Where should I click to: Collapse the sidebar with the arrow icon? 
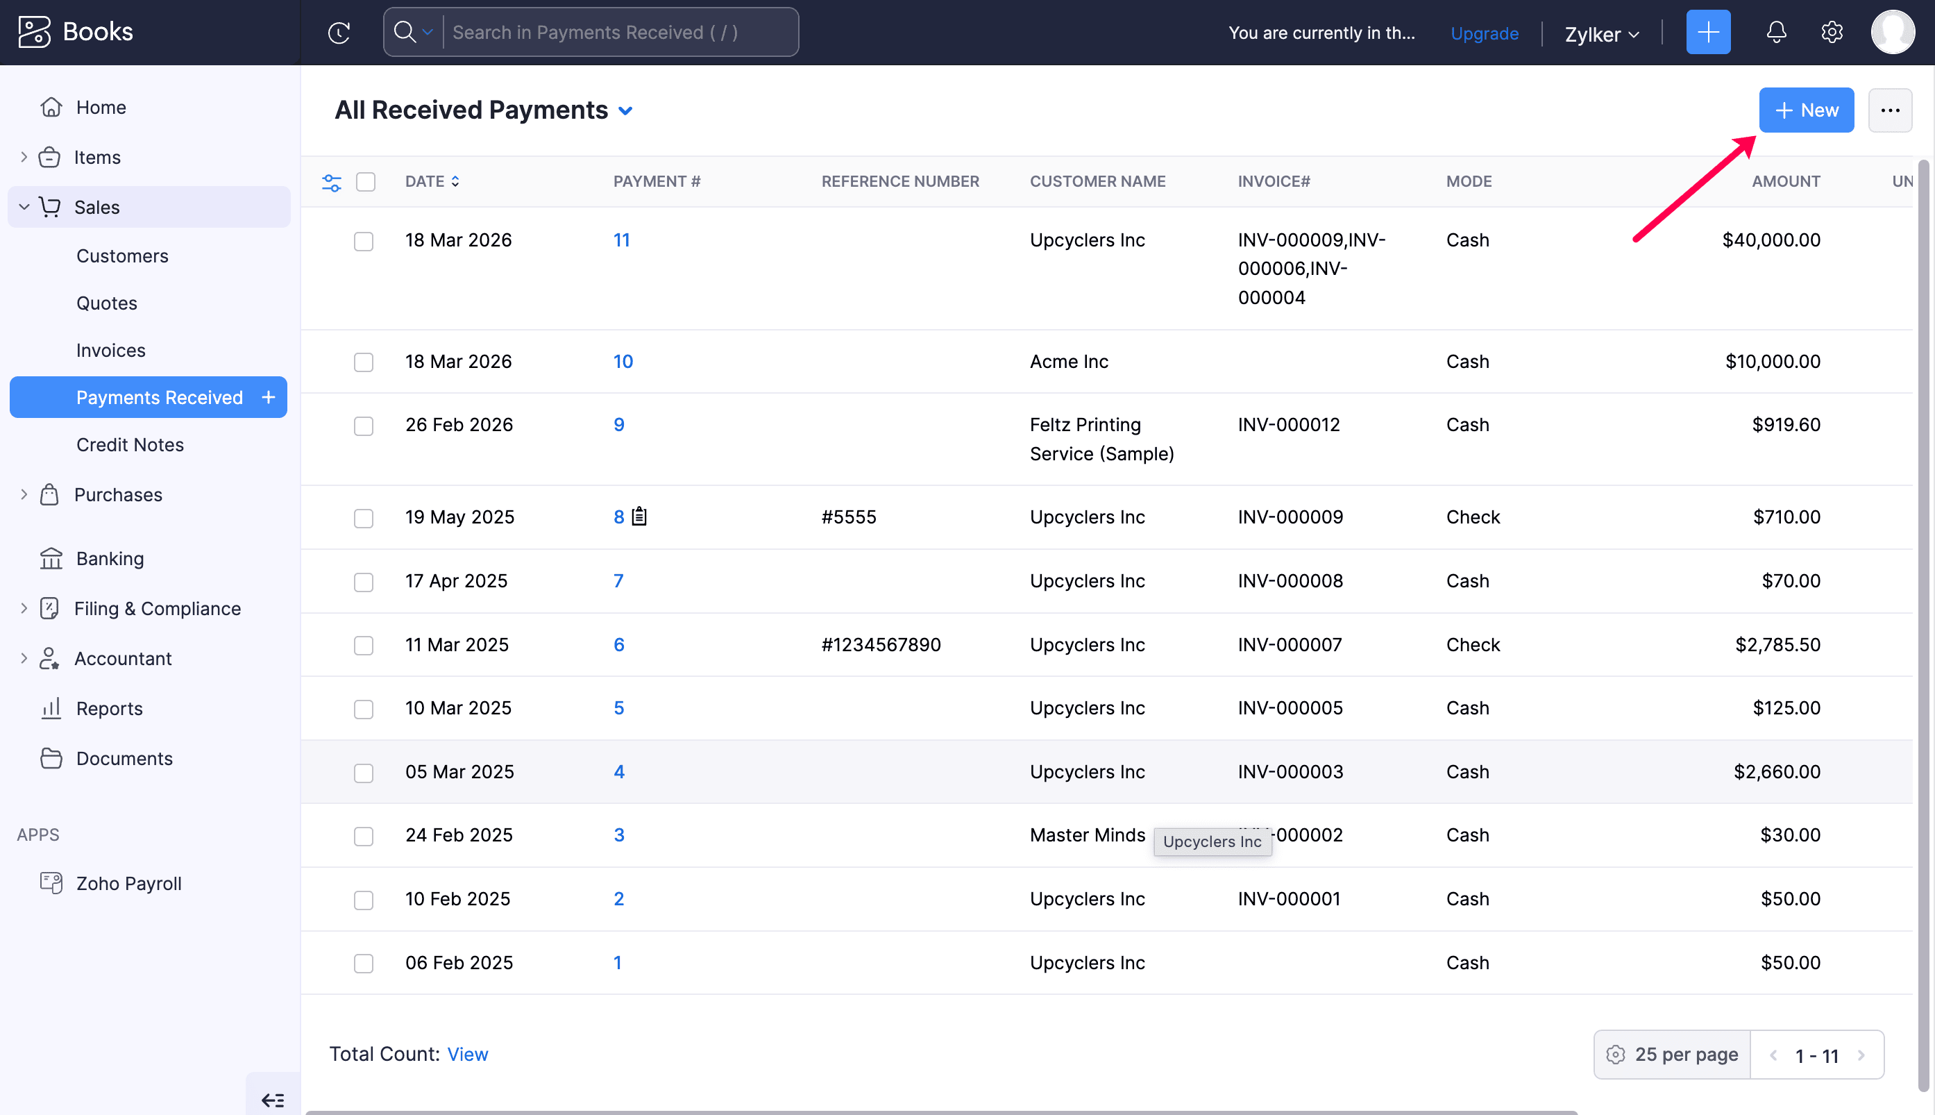click(x=273, y=1100)
